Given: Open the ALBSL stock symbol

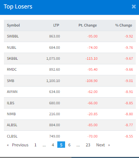Looking at the screenshot, I should point(12,125).
